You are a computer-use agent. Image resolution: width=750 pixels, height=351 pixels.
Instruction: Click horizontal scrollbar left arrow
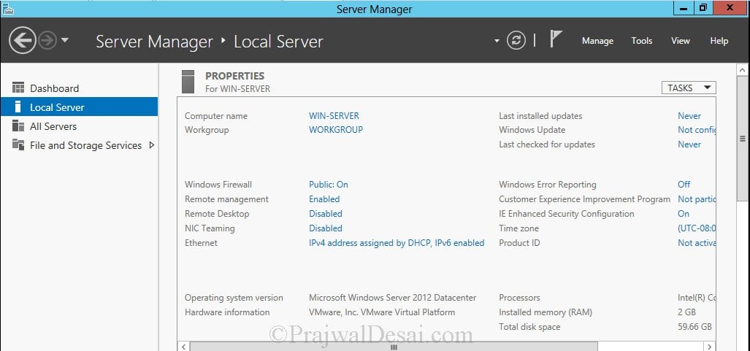click(x=183, y=346)
